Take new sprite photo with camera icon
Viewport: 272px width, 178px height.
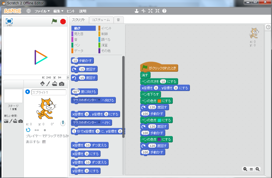[62, 84]
